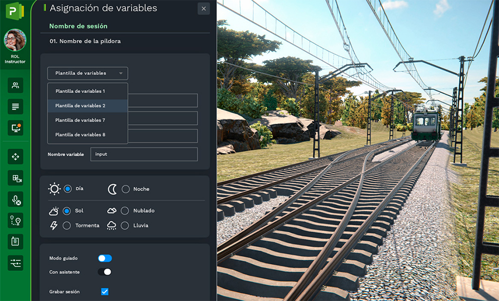The image size is (499, 301).
Task: Click the Nombre de sesión heading
Action: coord(78,26)
